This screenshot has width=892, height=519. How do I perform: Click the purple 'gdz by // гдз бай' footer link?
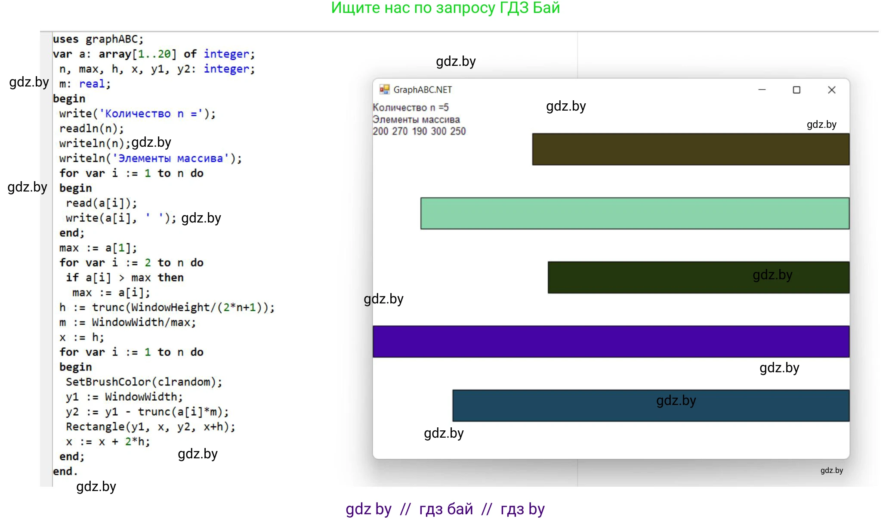click(x=445, y=509)
